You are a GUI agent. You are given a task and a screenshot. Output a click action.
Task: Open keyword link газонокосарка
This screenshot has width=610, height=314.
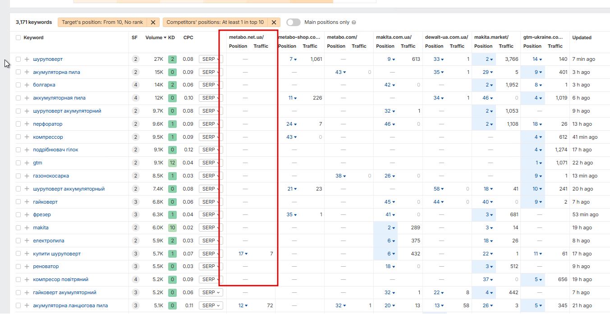(51, 176)
